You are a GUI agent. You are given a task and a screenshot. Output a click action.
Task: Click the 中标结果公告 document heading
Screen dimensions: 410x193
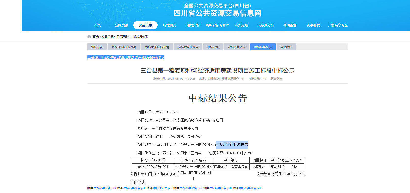218,98
